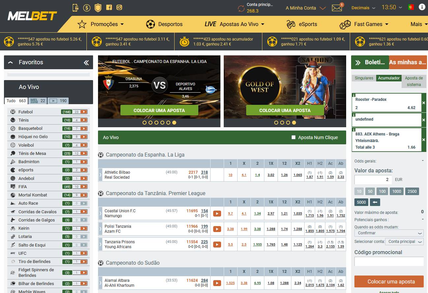Select the MEL zone 22 tab
The height and width of the screenshot is (293, 428).
[38, 101]
